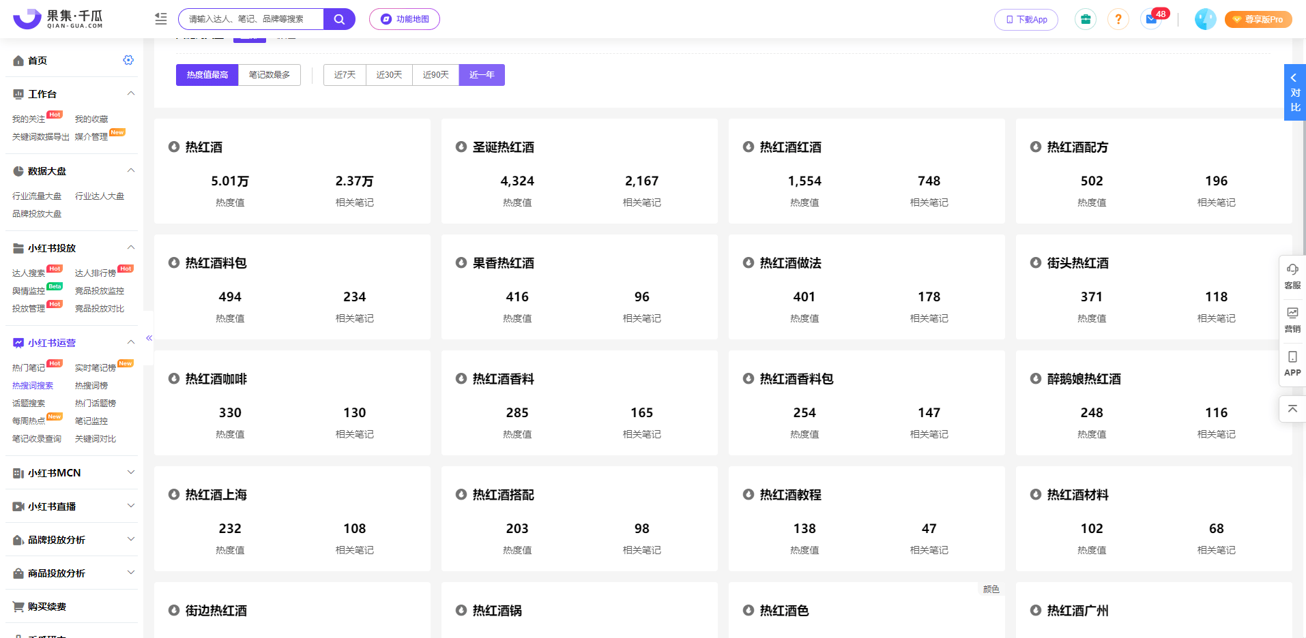1306x638 pixels.
Task: Click add-compare icon beside 果香热红酒
Action: coord(461,262)
